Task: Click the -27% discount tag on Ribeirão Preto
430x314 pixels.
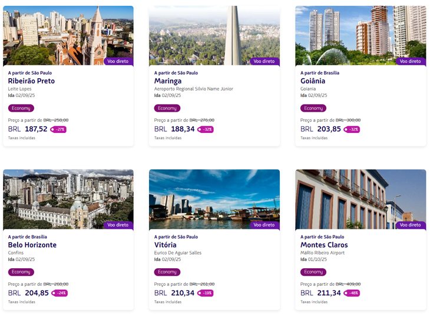Action: [58, 129]
